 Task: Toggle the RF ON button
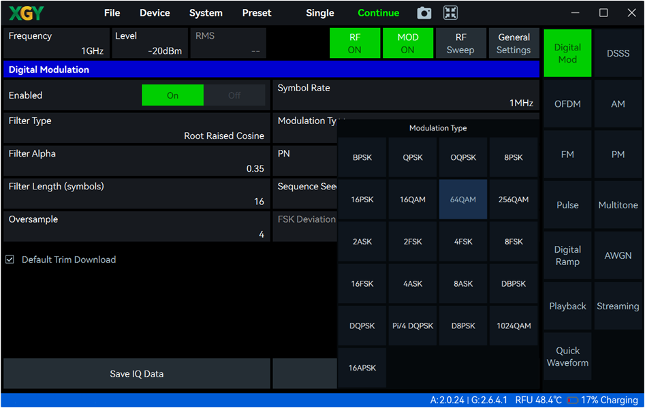[355, 43]
